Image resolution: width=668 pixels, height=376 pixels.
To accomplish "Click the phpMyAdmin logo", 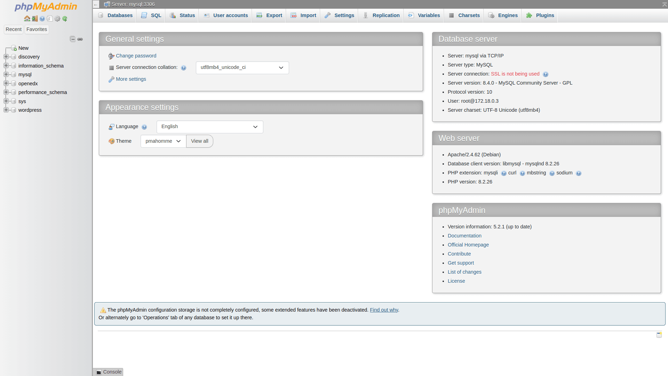I will point(46,7).
